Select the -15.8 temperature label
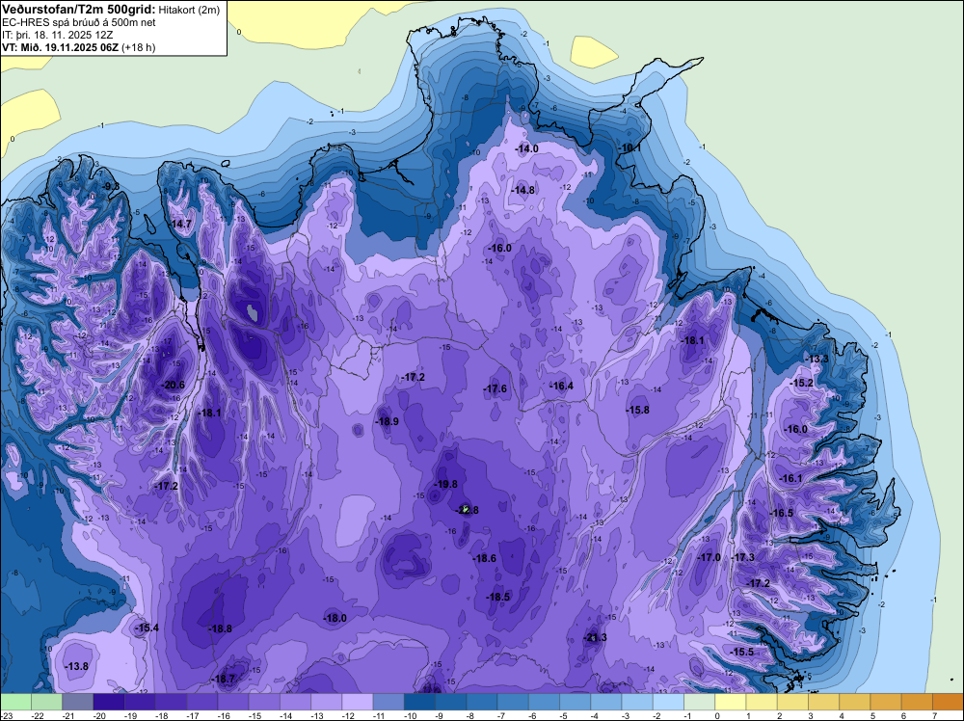The width and height of the screenshot is (964, 721). 637,410
